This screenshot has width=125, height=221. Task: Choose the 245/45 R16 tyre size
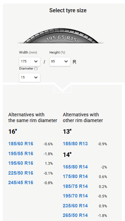(21, 182)
